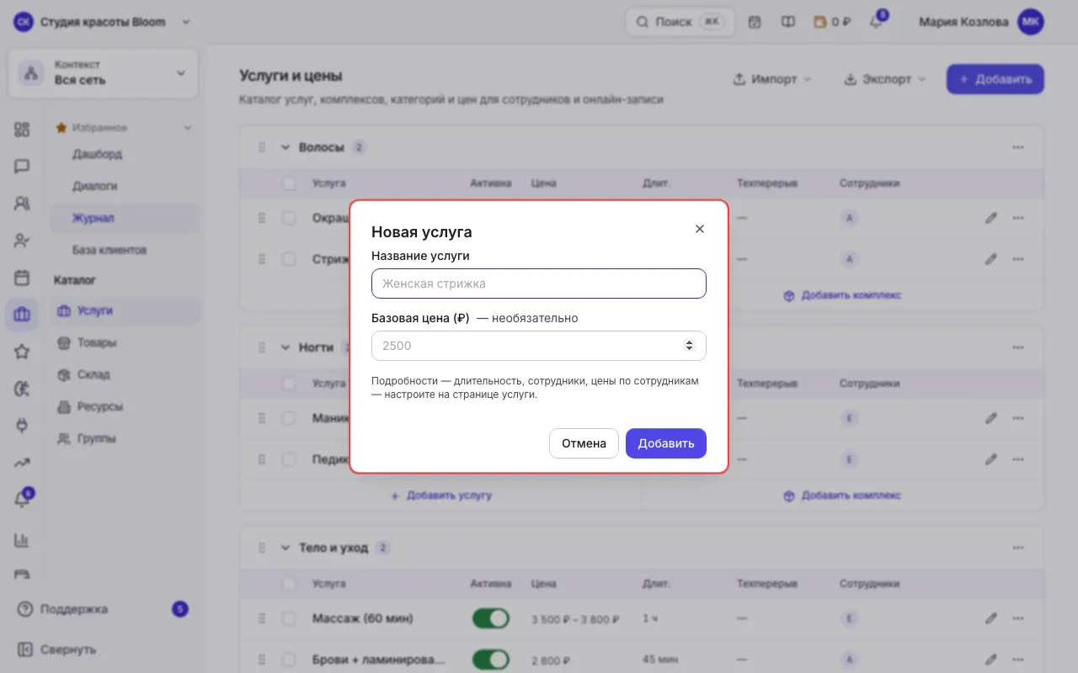This screenshot has height=673, width=1078.
Task: Tick the checkbox for Массаж (60 мин)
Action: pos(289,618)
